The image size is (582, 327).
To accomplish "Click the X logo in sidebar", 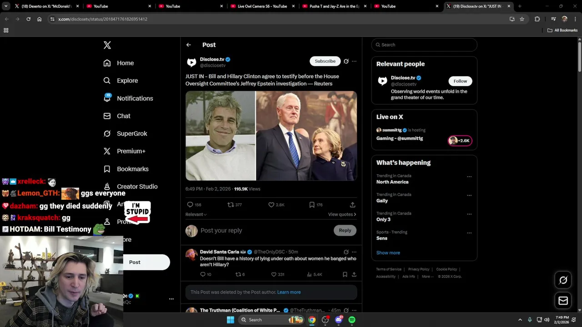I will click(x=107, y=45).
